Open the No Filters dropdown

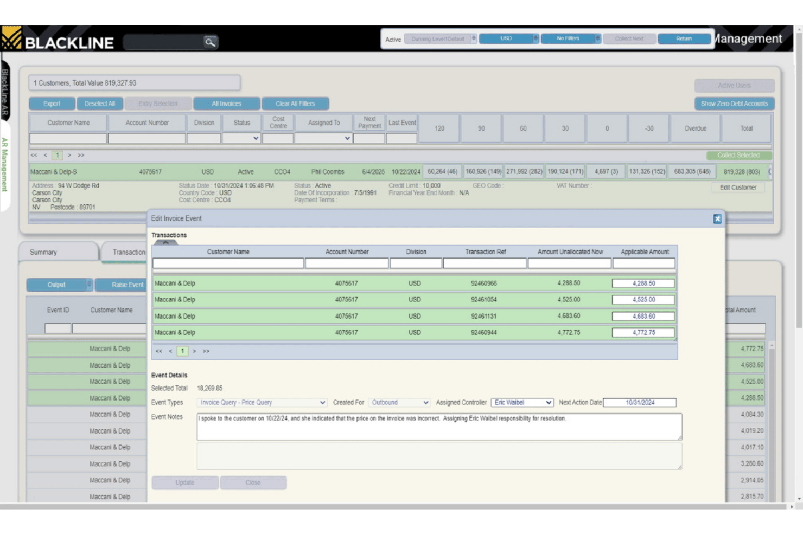click(x=571, y=38)
